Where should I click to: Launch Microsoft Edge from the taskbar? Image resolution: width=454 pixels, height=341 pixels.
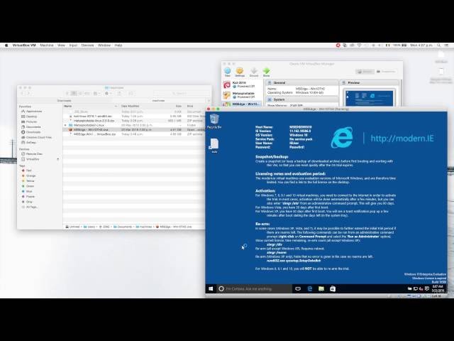click(310, 288)
